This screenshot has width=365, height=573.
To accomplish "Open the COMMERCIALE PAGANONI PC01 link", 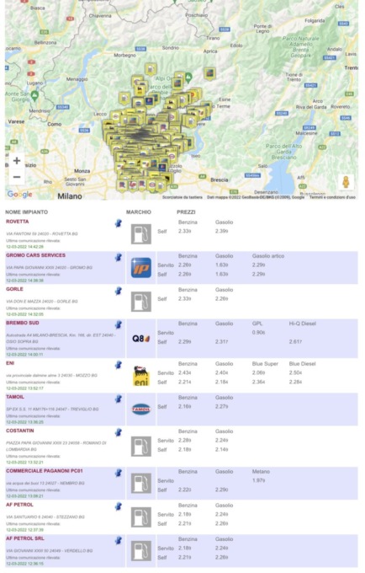I will pyautogui.click(x=45, y=471).
